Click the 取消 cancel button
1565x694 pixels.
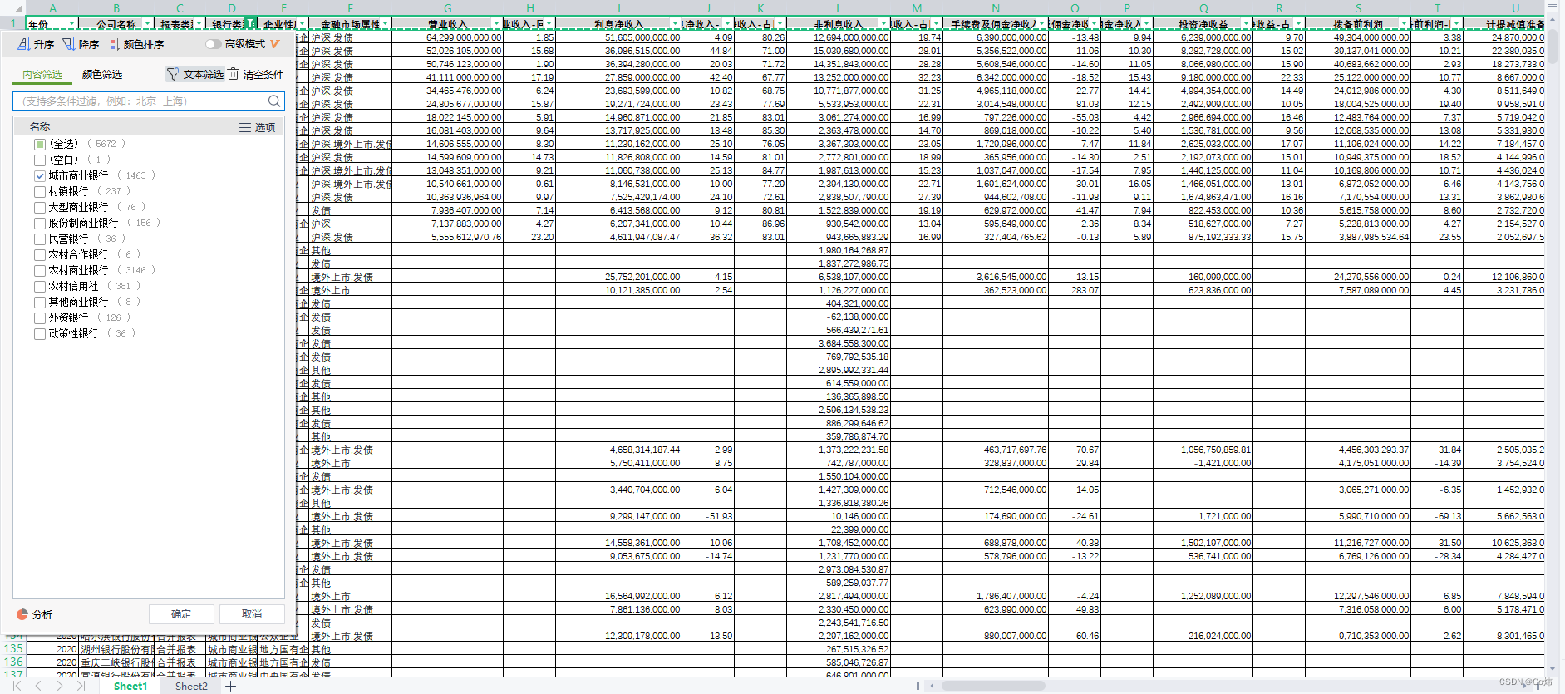click(252, 614)
